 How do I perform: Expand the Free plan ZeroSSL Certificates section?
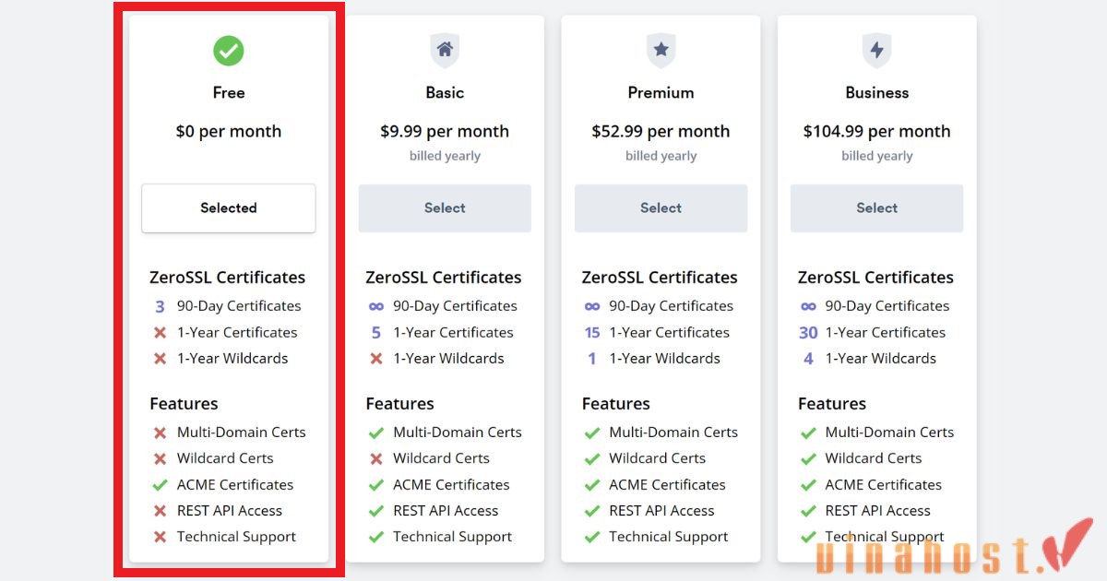point(227,277)
